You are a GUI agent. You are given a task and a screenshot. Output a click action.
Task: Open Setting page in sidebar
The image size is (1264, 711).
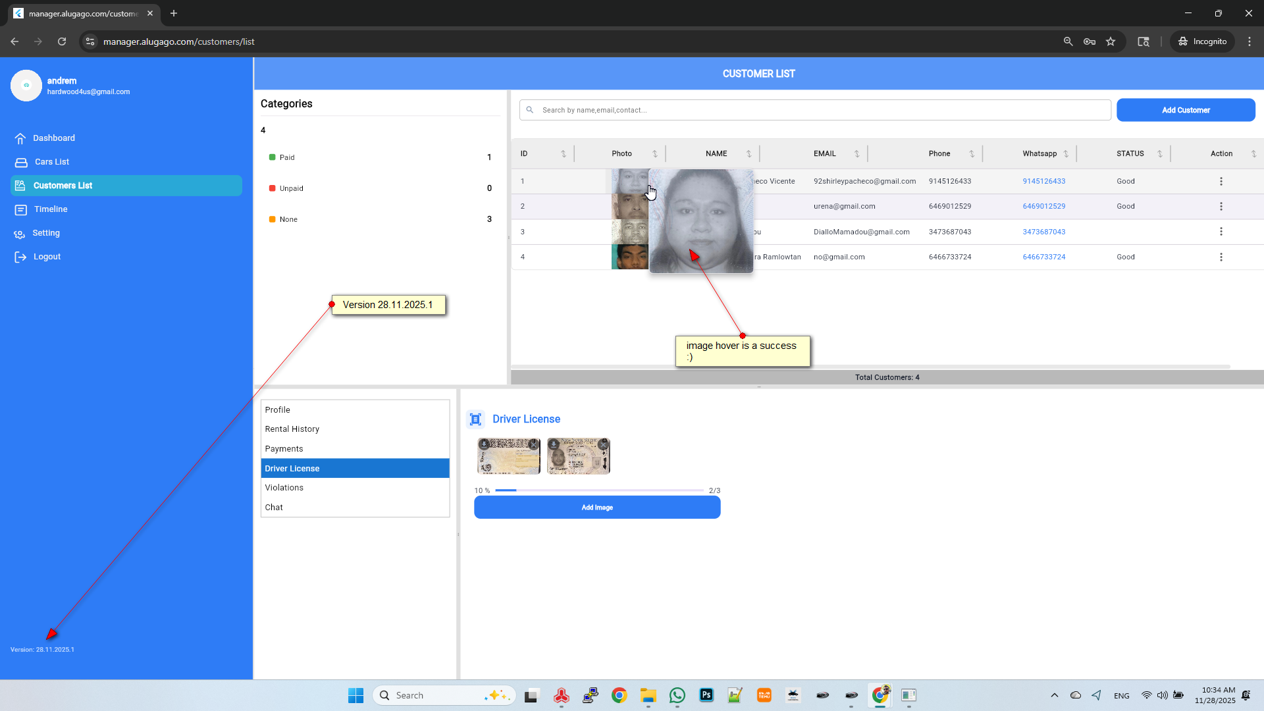coord(46,233)
